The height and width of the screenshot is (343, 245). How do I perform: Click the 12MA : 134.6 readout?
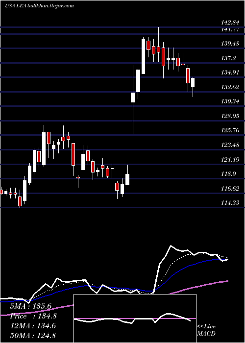[x=33, y=326]
